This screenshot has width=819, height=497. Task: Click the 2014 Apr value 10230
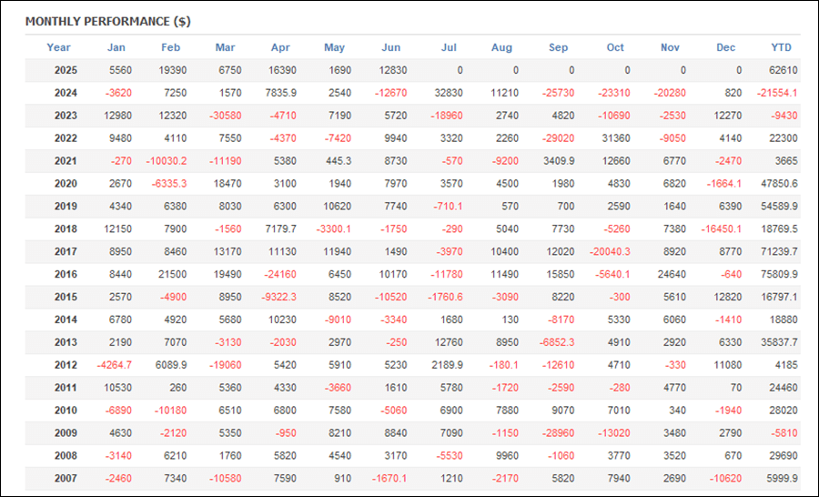(x=283, y=319)
